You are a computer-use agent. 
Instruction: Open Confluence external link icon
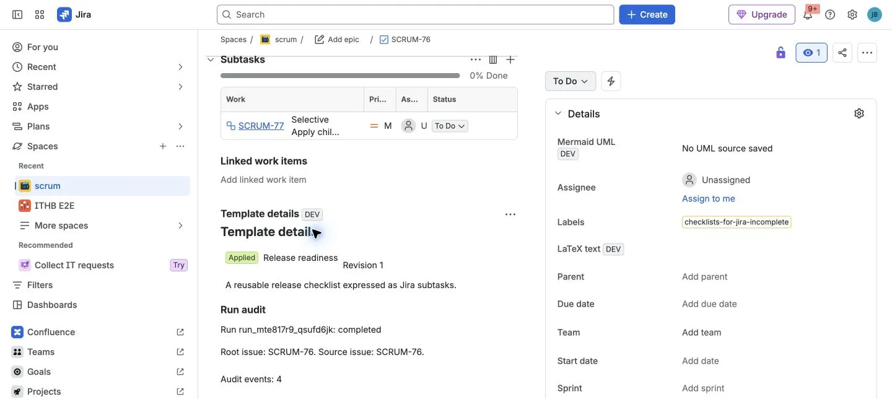180,332
